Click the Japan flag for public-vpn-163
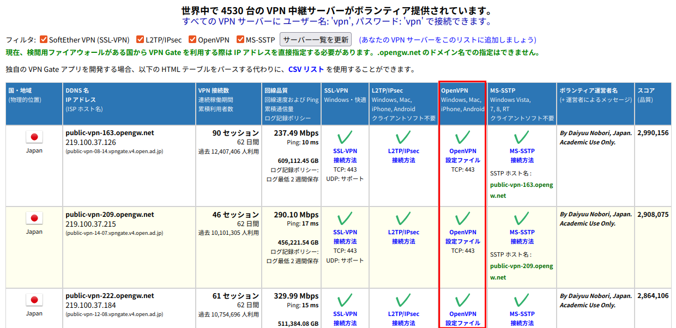 coord(34,137)
